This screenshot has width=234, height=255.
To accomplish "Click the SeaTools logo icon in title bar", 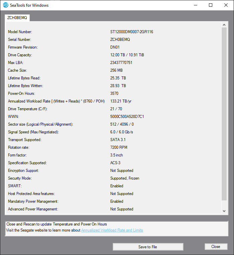I will 6,5.
